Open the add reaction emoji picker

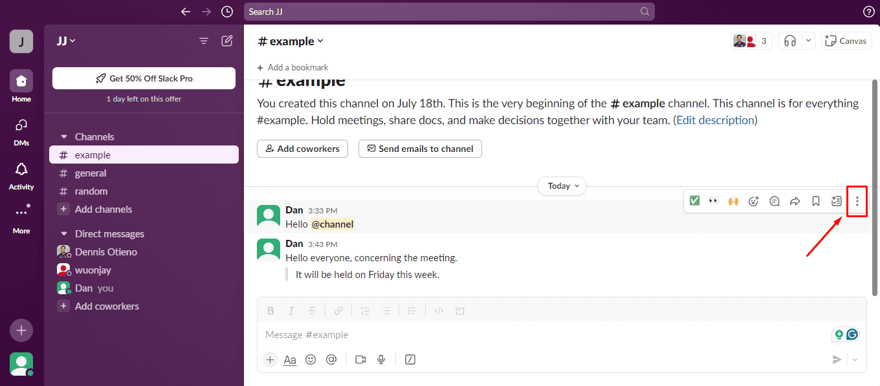coord(754,201)
